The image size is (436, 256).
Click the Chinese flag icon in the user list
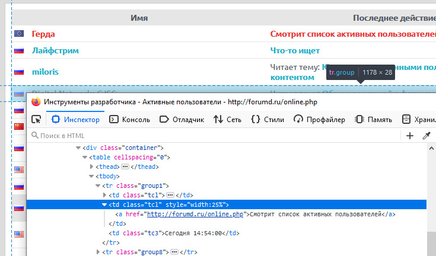click(x=19, y=127)
